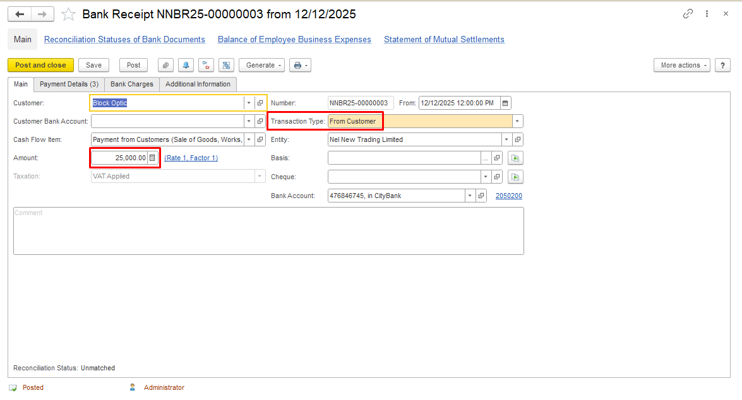The image size is (742, 400).
Task: Open the 2050200 account link
Action: (x=509, y=196)
